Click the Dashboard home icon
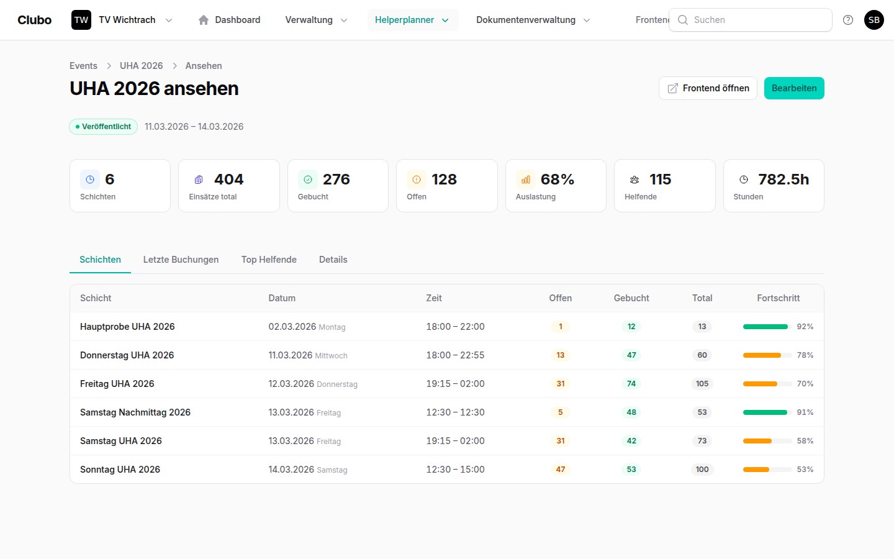 [204, 20]
